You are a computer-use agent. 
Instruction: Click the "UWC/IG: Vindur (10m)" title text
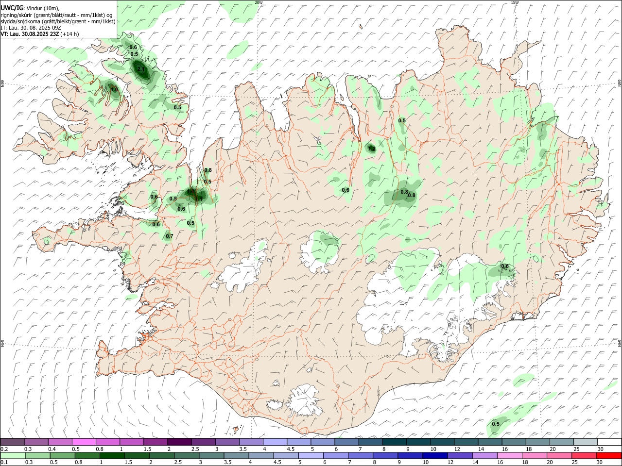click(x=29, y=8)
